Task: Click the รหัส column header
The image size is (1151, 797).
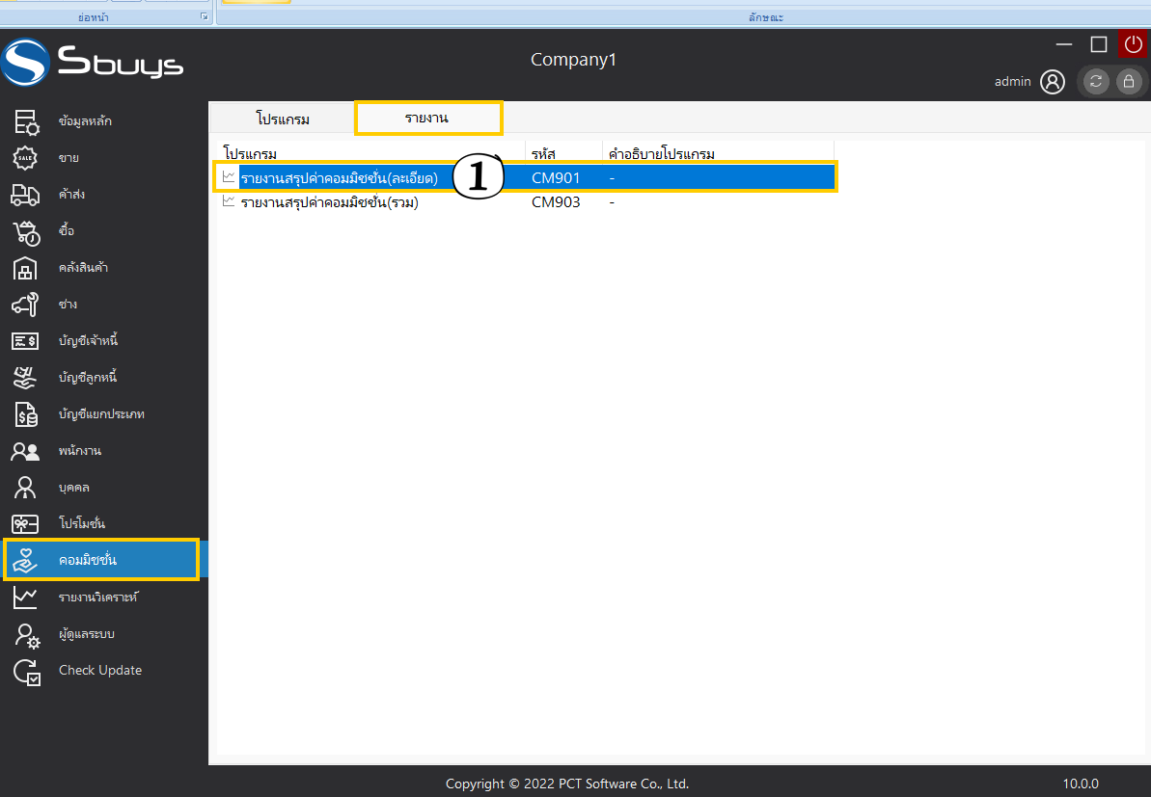Action: pos(543,154)
